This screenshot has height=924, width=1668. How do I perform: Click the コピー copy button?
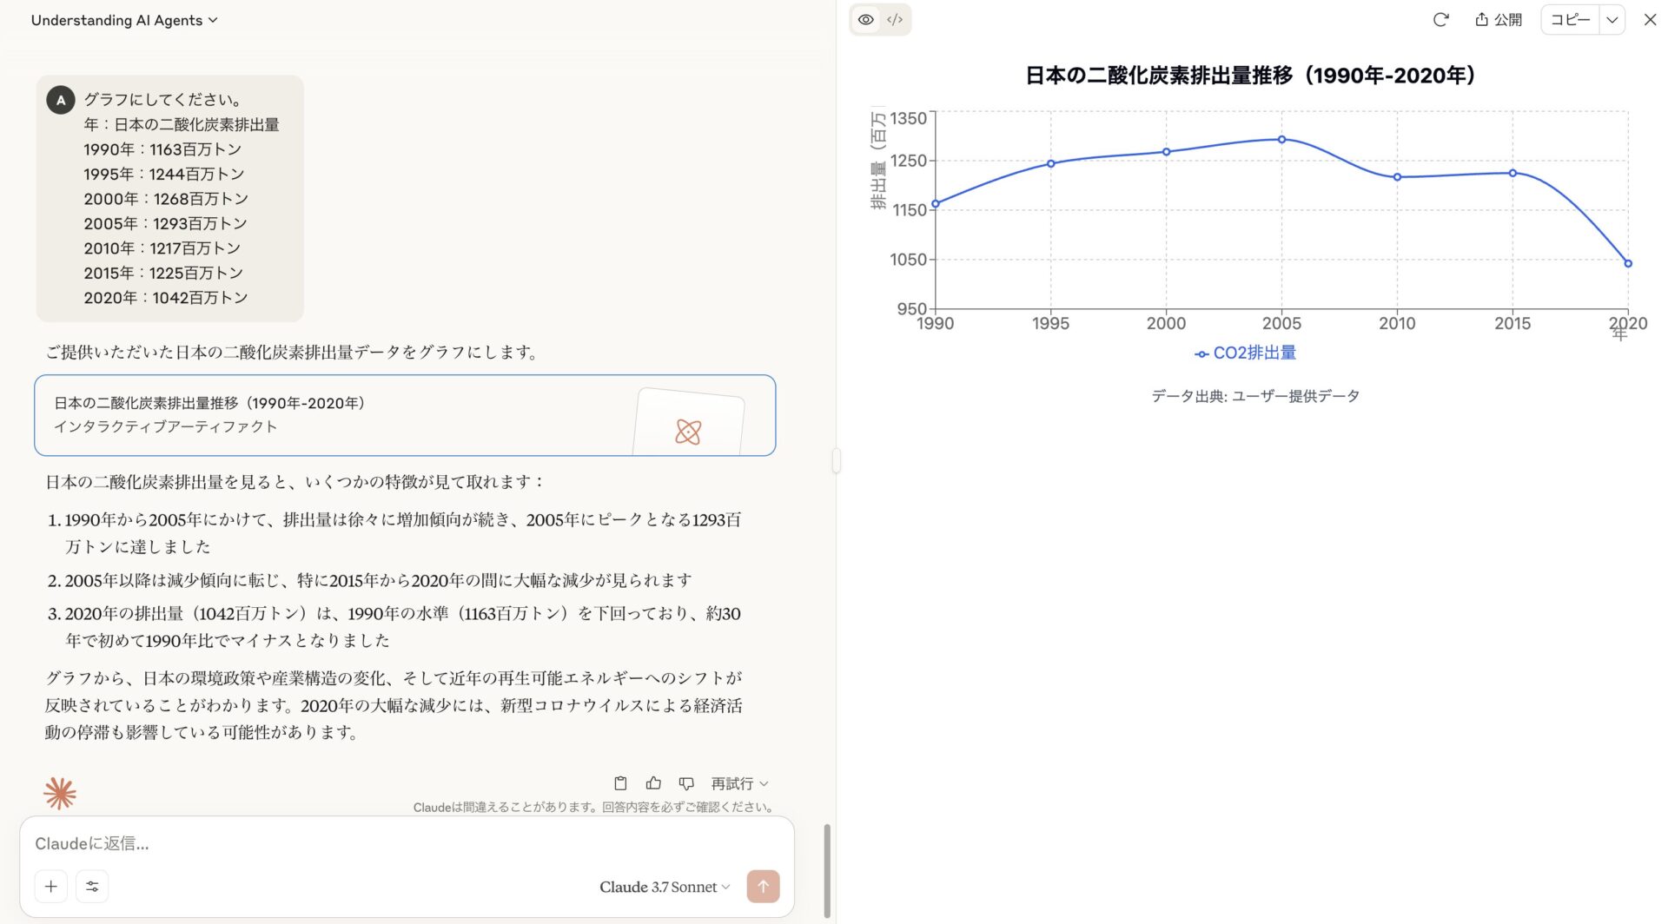[1571, 19]
